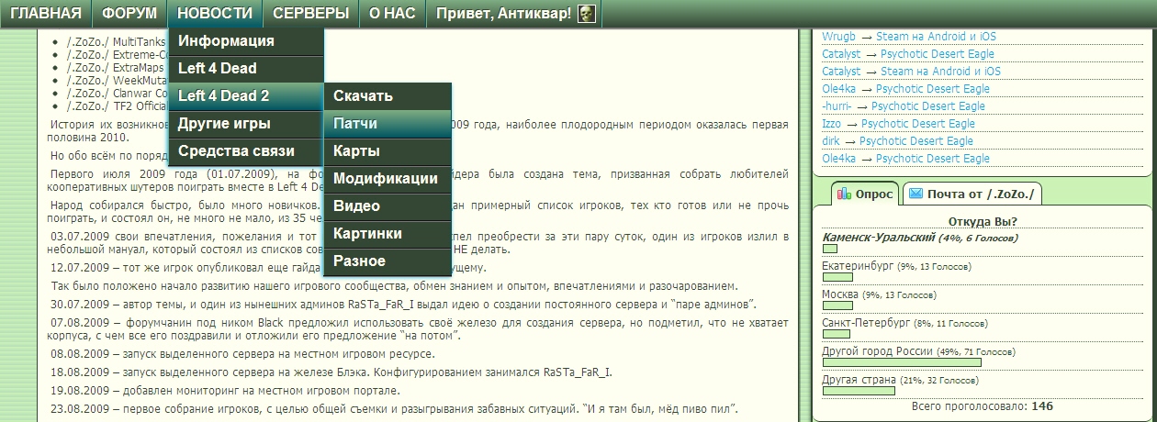
Task: Open the СЕРВЕРЫ navigation item
Action: click(x=310, y=14)
